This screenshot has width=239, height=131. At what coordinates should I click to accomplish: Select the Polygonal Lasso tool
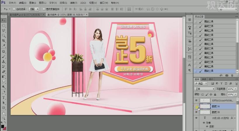4,31
